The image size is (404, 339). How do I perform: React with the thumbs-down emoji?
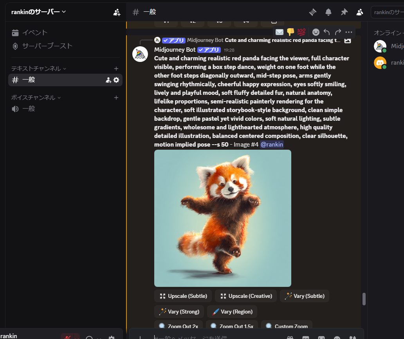[x=290, y=32]
